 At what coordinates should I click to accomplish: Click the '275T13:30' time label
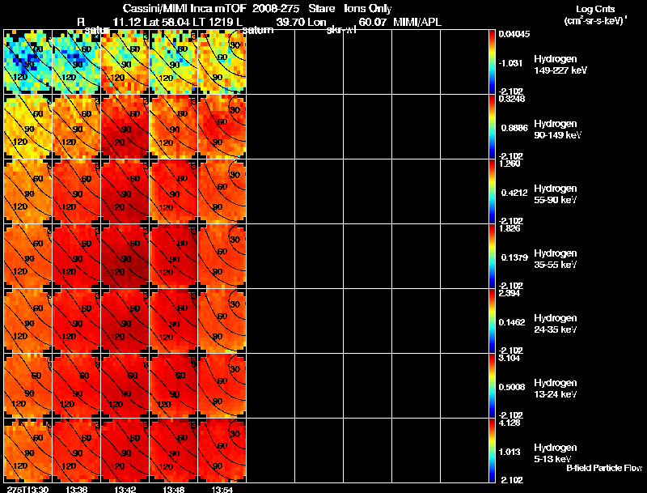coord(27,489)
